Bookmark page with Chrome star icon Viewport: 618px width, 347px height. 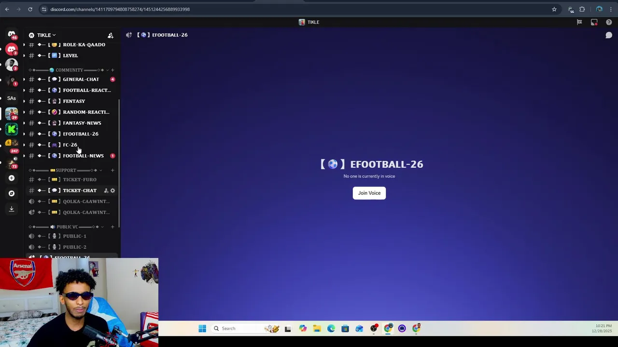pos(554,9)
